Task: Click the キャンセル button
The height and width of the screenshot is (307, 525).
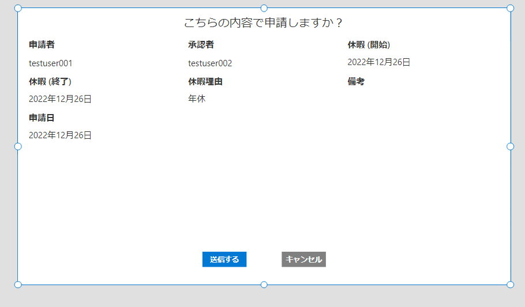Action: click(303, 259)
